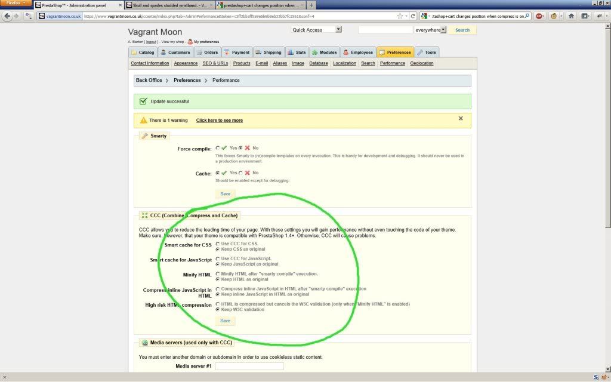Click the My preferences user icon

[190, 42]
